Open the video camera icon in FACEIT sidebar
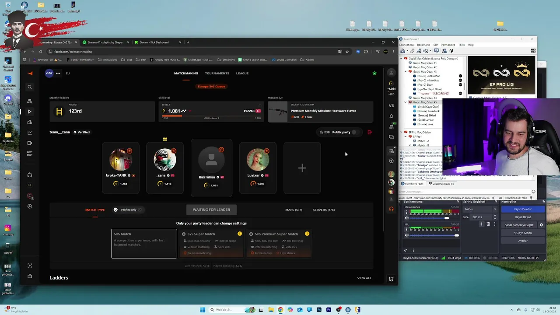 click(30, 143)
